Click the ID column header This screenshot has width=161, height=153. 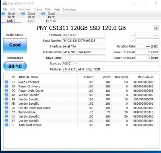(13, 77)
